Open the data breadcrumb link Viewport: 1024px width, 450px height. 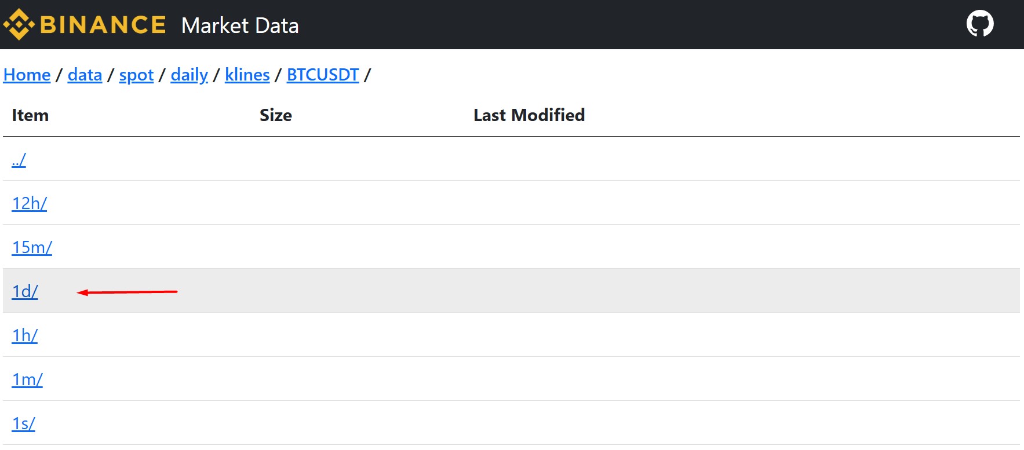[85, 75]
